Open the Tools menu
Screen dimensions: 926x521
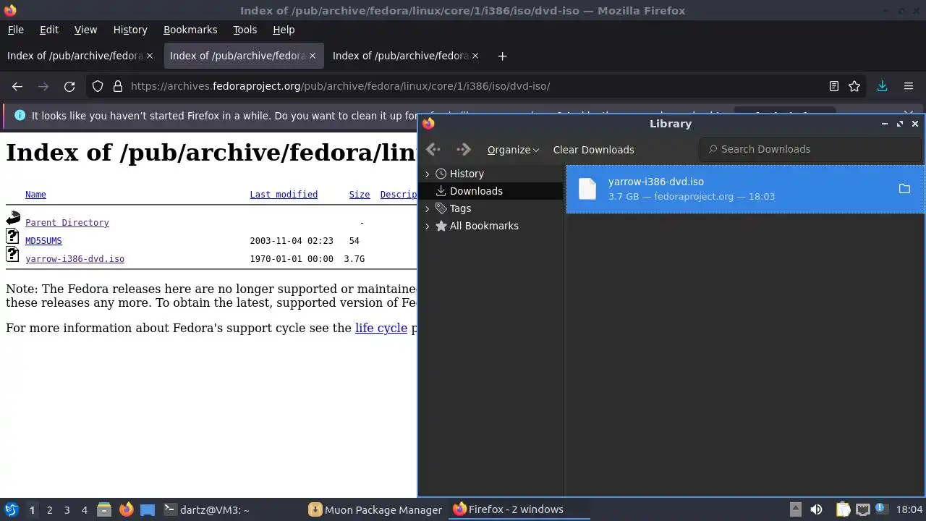[245, 30]
